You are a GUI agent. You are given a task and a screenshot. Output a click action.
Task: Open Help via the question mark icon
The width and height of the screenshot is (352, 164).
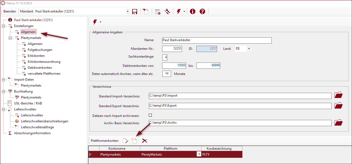202,11
